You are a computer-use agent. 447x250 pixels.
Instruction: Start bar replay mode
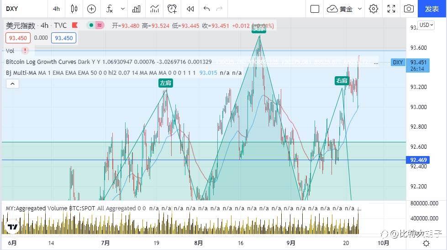coord(190,9)
